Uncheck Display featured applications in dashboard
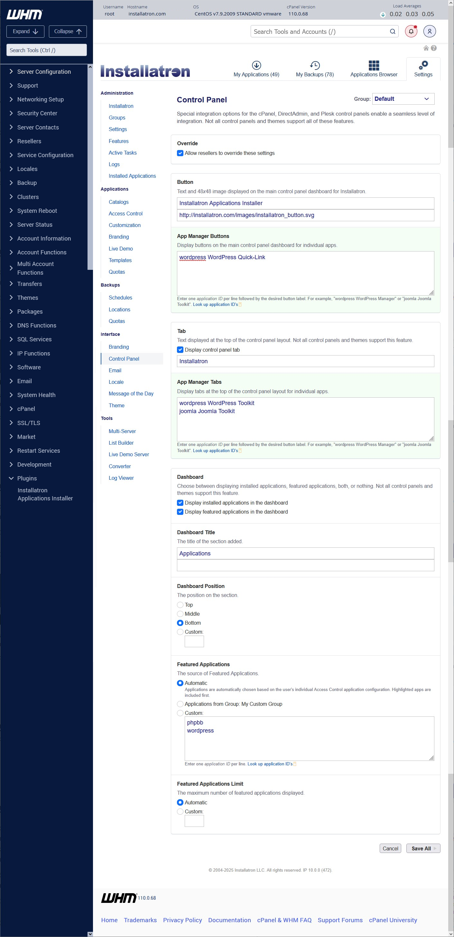The image size is (454, 937). (x=180, y=512)
